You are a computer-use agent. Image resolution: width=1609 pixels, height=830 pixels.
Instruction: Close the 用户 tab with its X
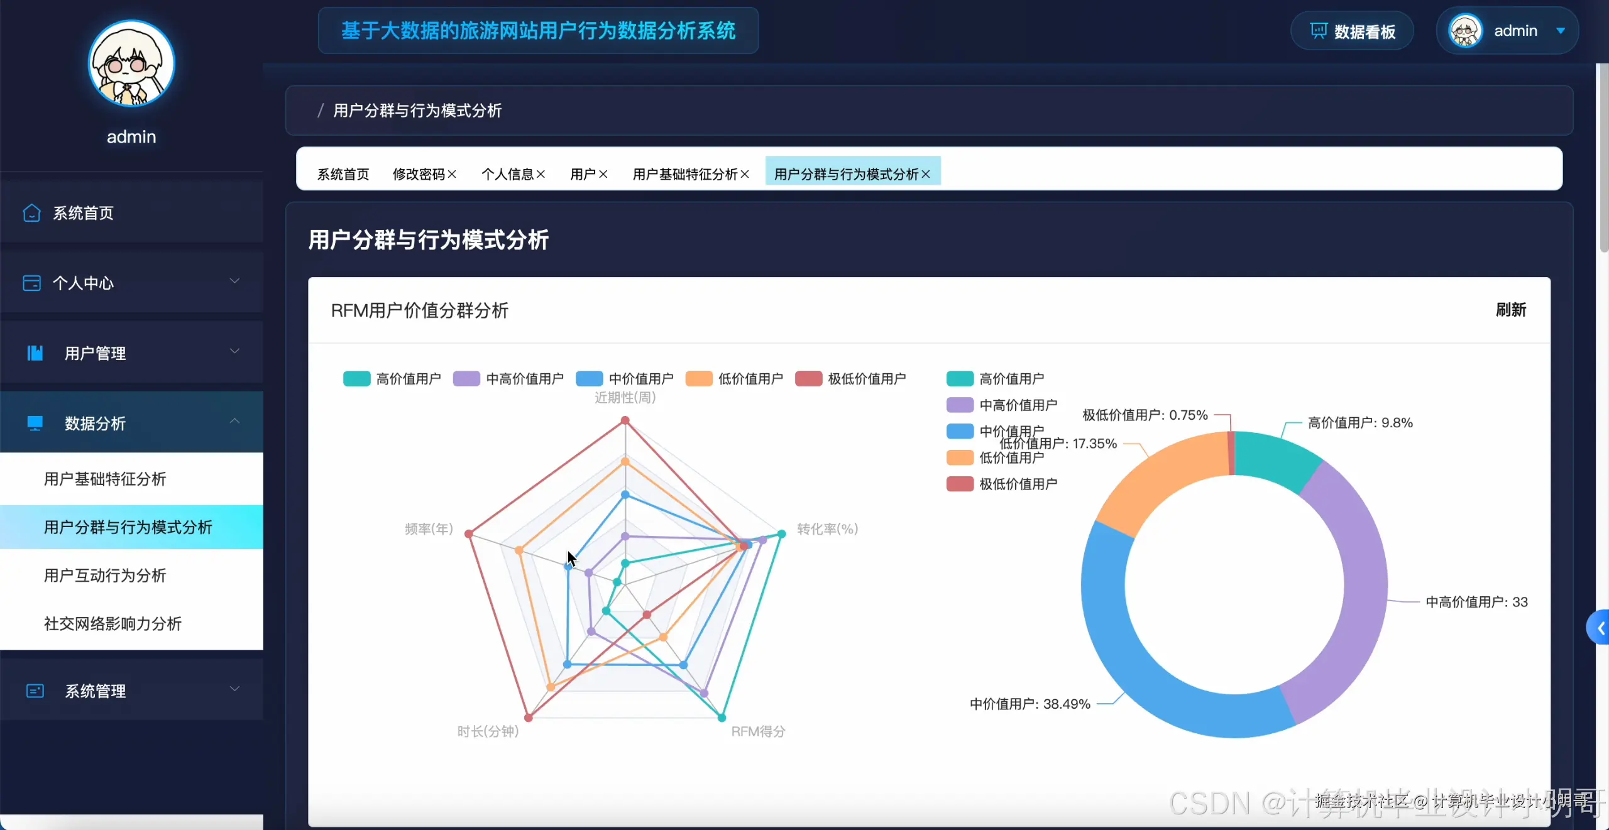point(604,174)
